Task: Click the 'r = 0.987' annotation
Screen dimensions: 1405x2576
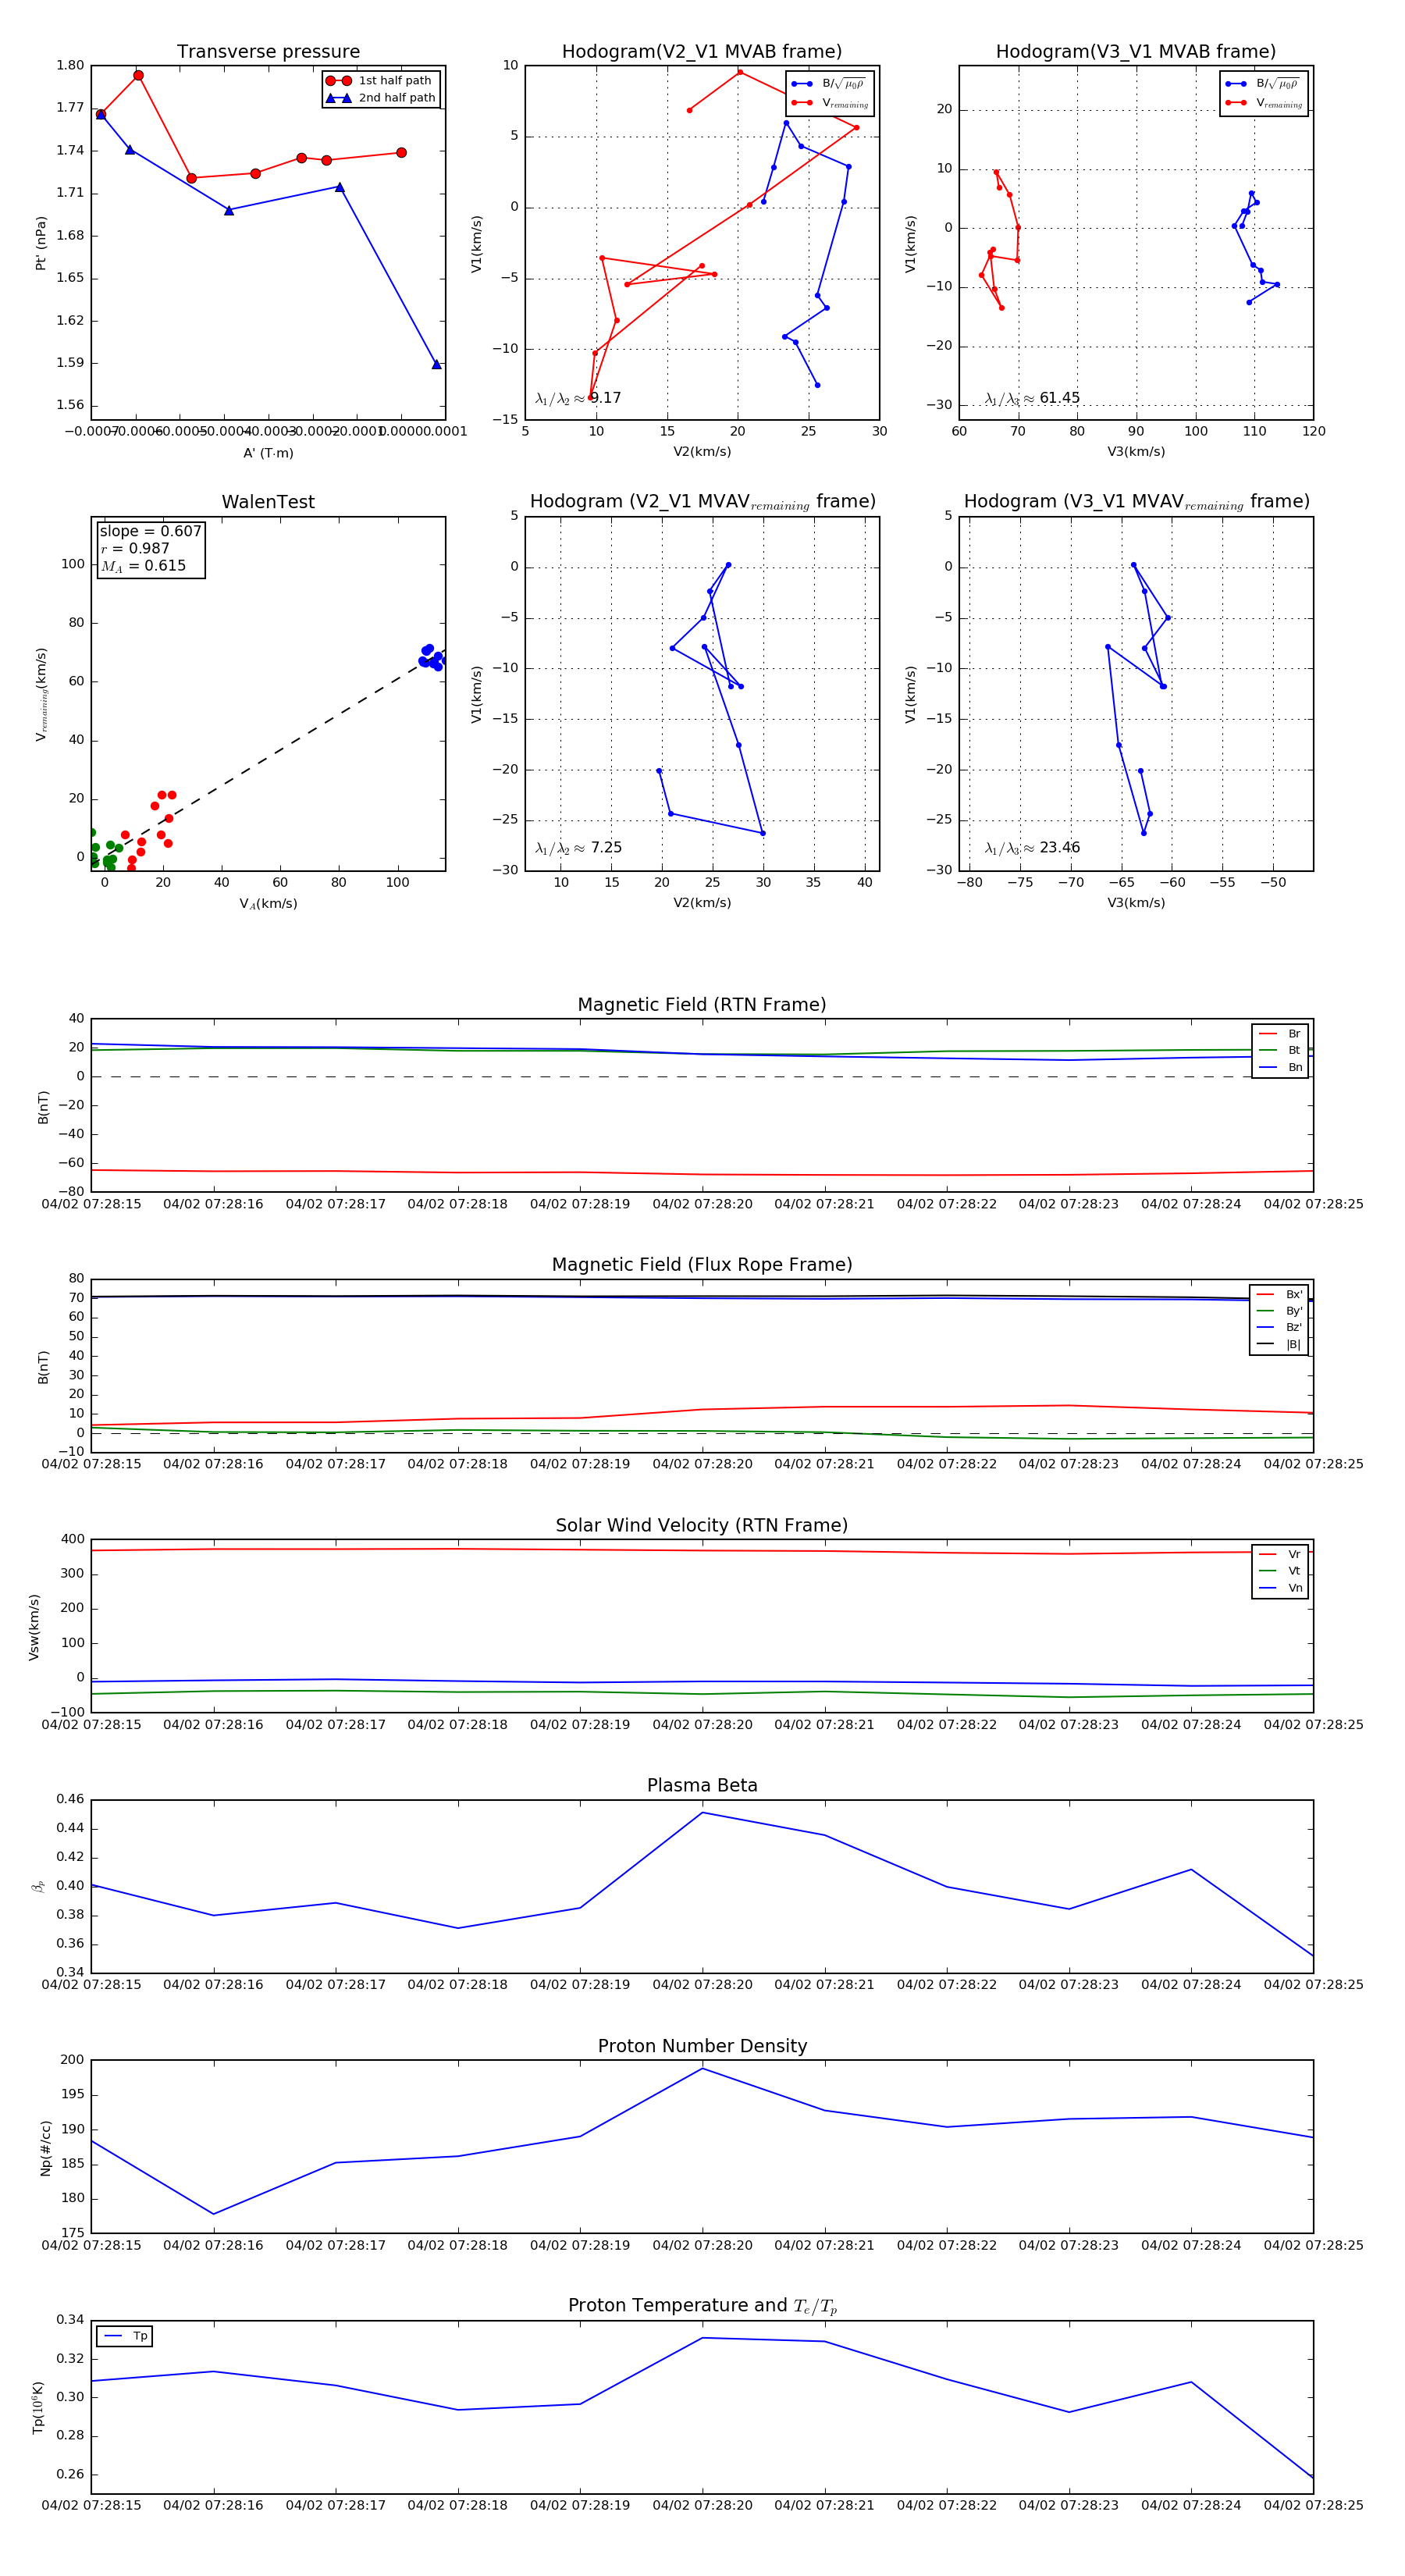Action: click(x=135, y=548)
